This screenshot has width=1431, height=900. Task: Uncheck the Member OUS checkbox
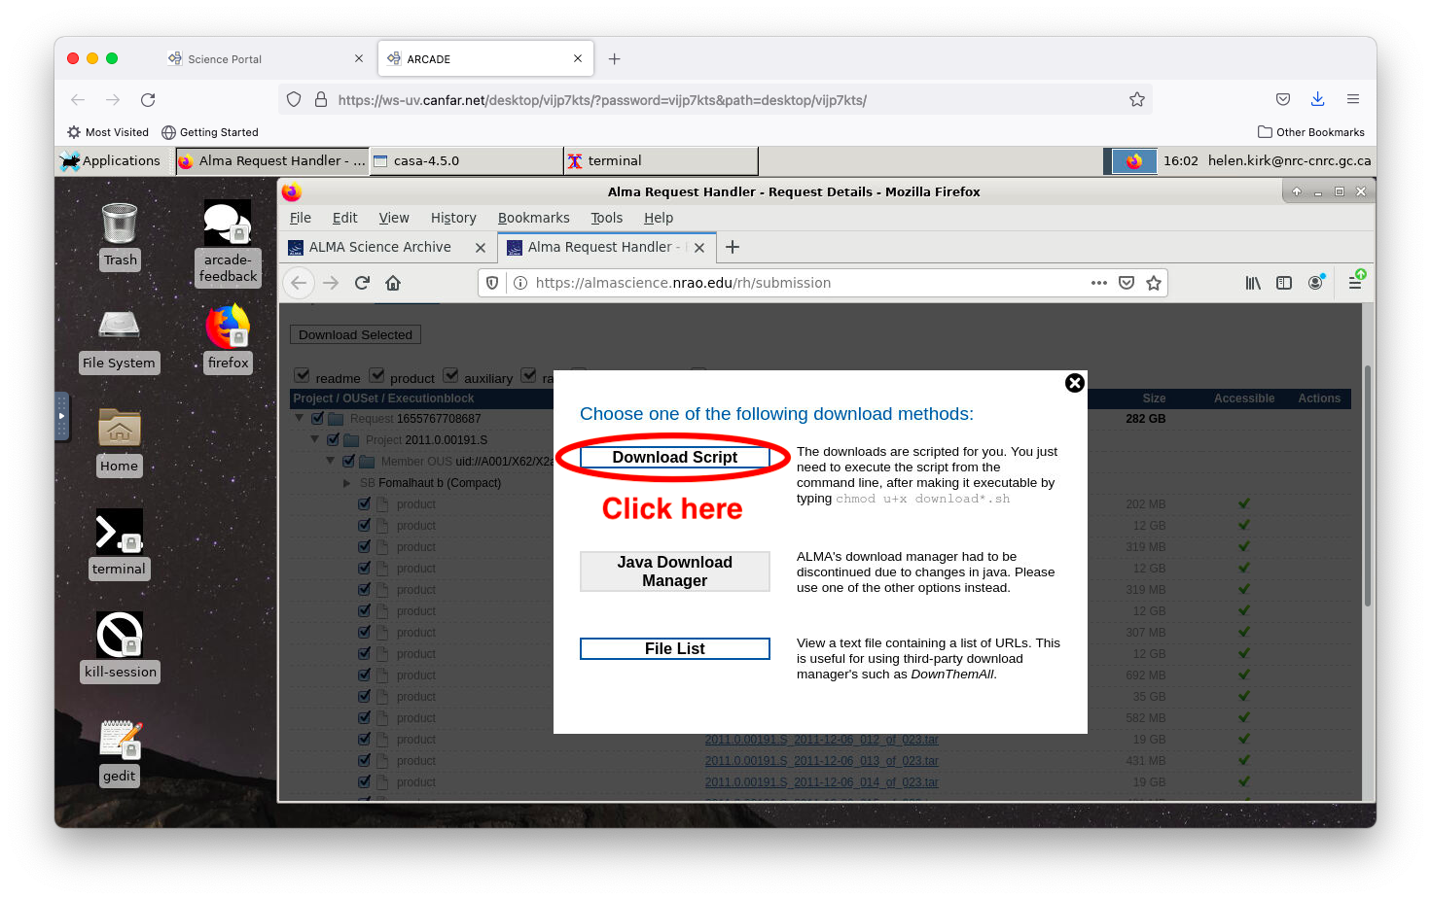point(348,462)
